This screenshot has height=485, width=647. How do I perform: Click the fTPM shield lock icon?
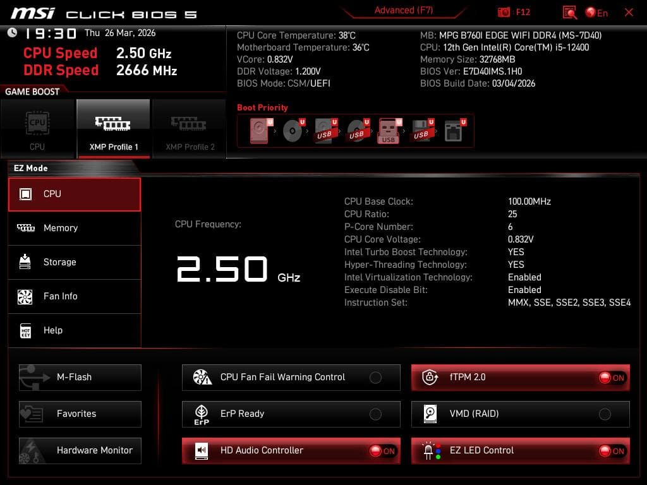tap(430, 377)
